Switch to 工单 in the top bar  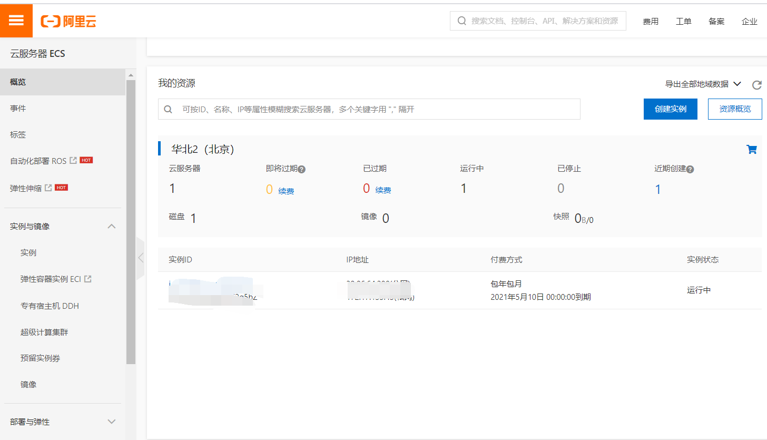tap(683, 21)
